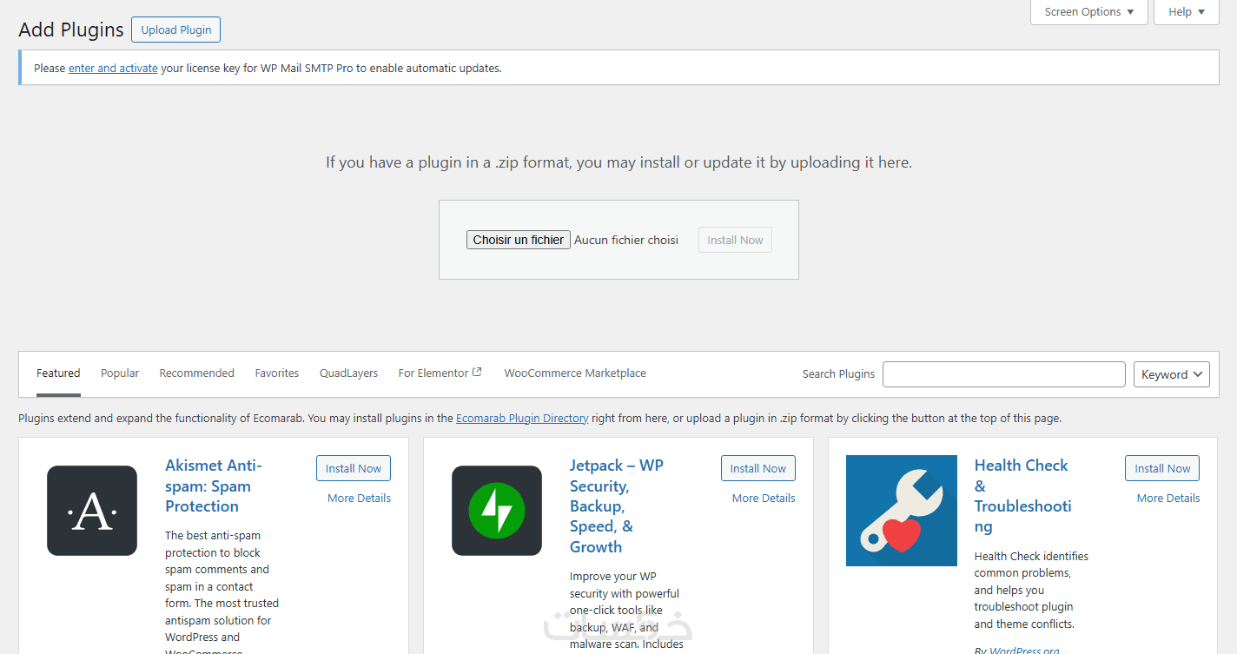Screen dimensions: 1237x654
Task: Install the Health Check & Troubleshooting plugin
Action: (x=1162, y=468)
